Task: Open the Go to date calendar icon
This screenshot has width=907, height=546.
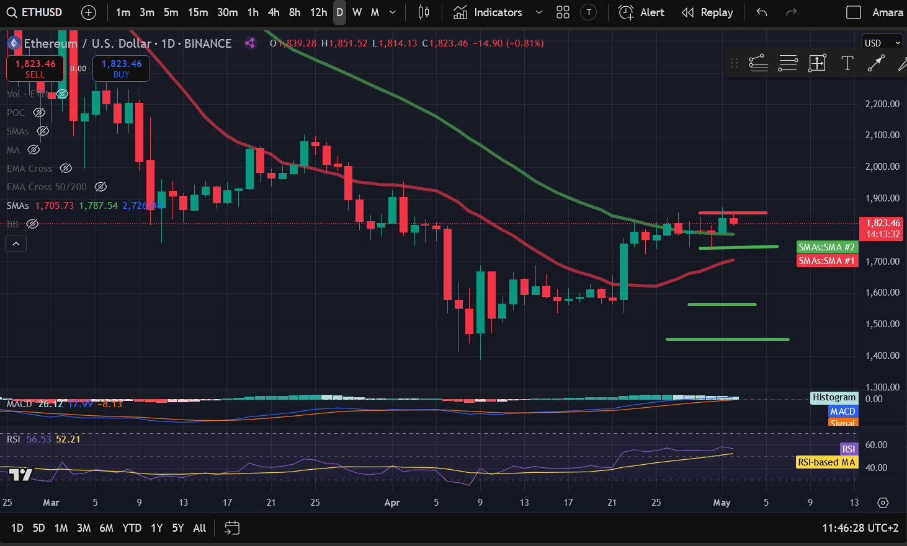Action: (232, 528)
